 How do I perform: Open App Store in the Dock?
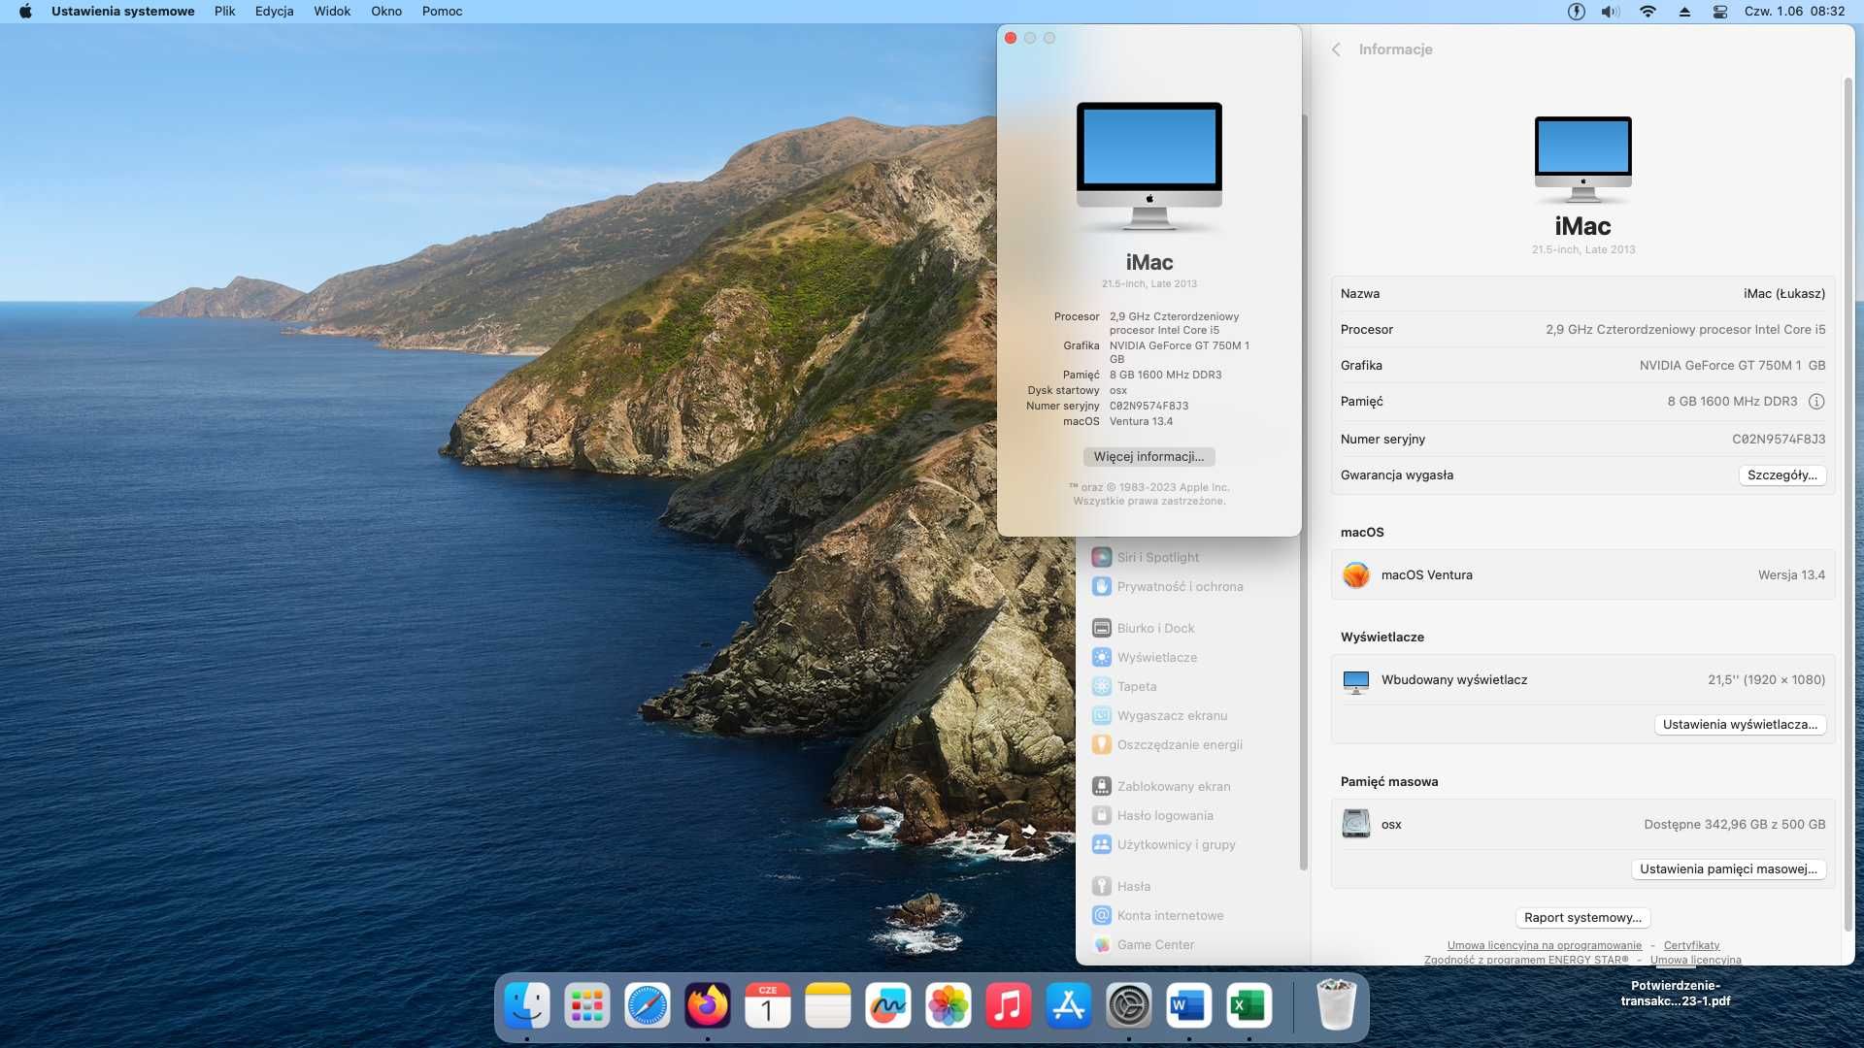1069,1005
